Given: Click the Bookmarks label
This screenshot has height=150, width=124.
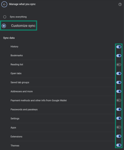Looking at the screenshot, I should click(x=17, y=55).
